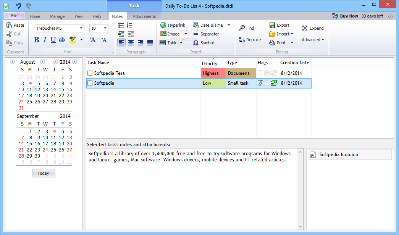Click the Low priority colored cell
Image resolution: width=399 pixels, height=235 pixels.
coord(213,83)
